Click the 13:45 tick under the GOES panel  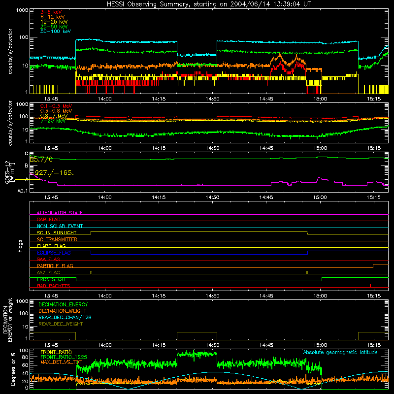[x=51, y=197]
